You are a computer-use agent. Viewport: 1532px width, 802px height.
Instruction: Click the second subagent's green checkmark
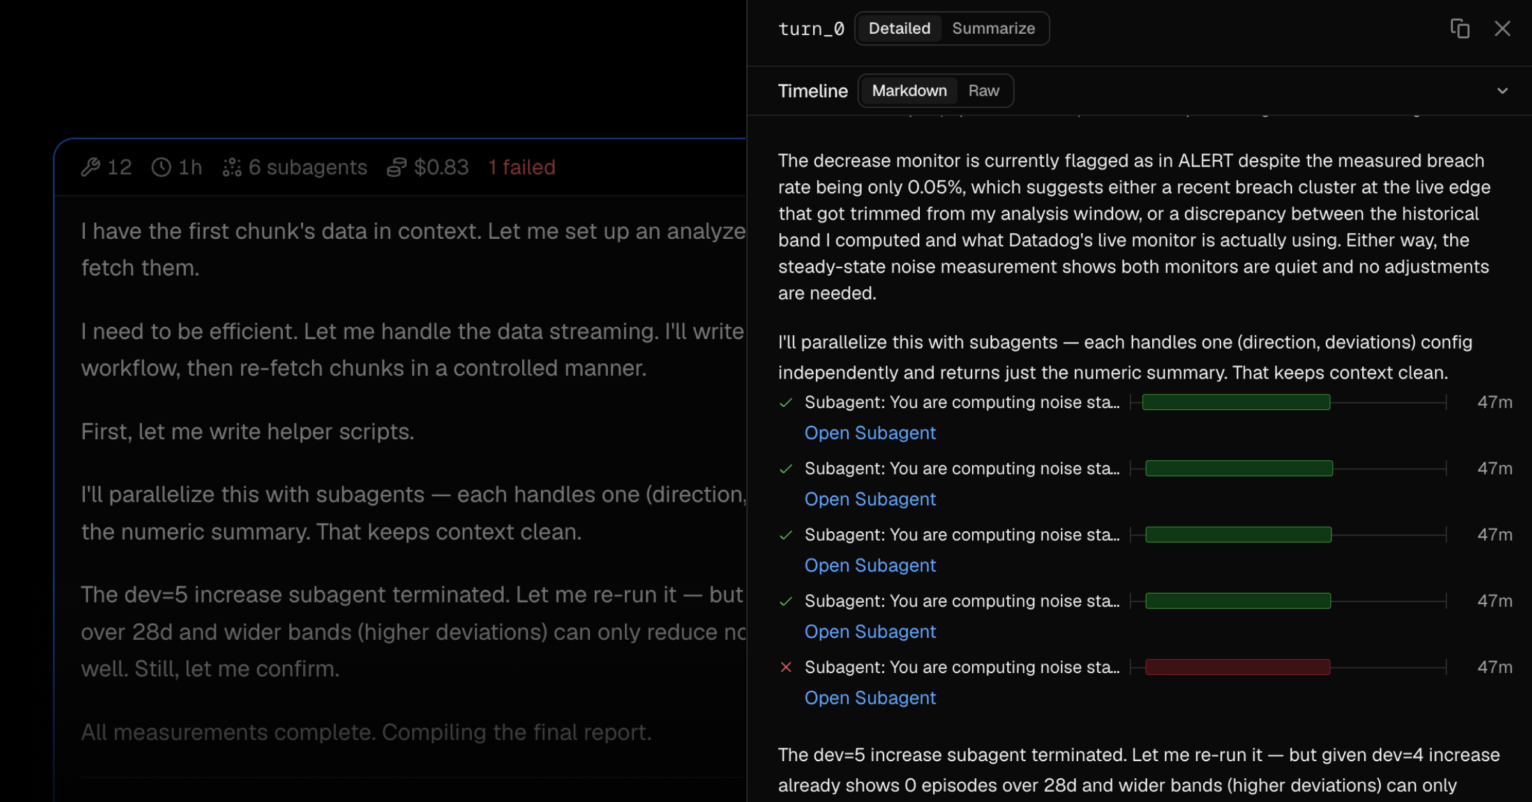point(786,469)
